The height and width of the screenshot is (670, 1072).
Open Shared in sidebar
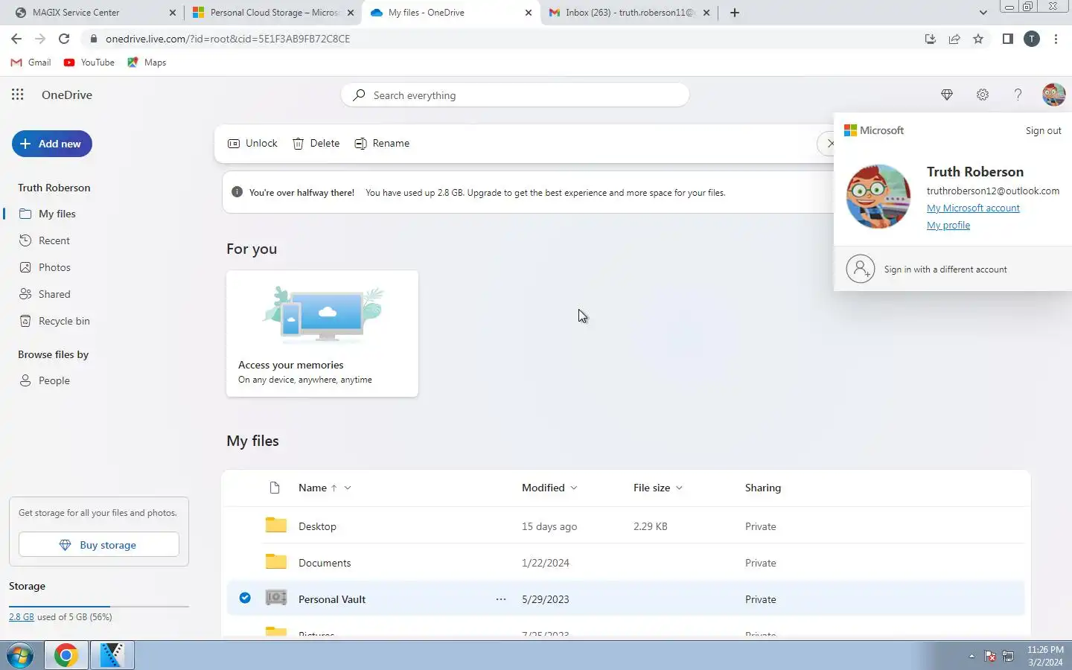click(x=45, y=294)
